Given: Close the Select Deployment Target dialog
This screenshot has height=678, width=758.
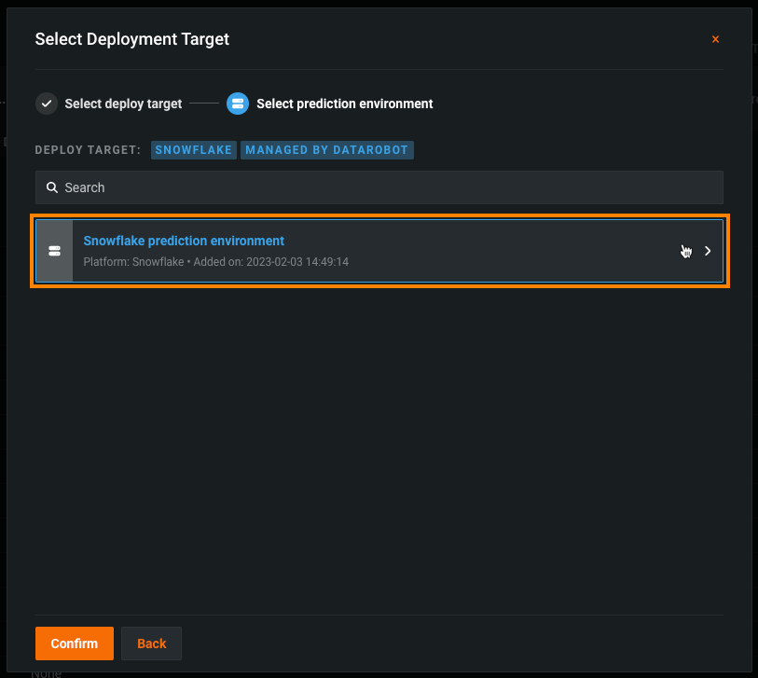Looking at the screenshot, I should (x=715, y=39).
